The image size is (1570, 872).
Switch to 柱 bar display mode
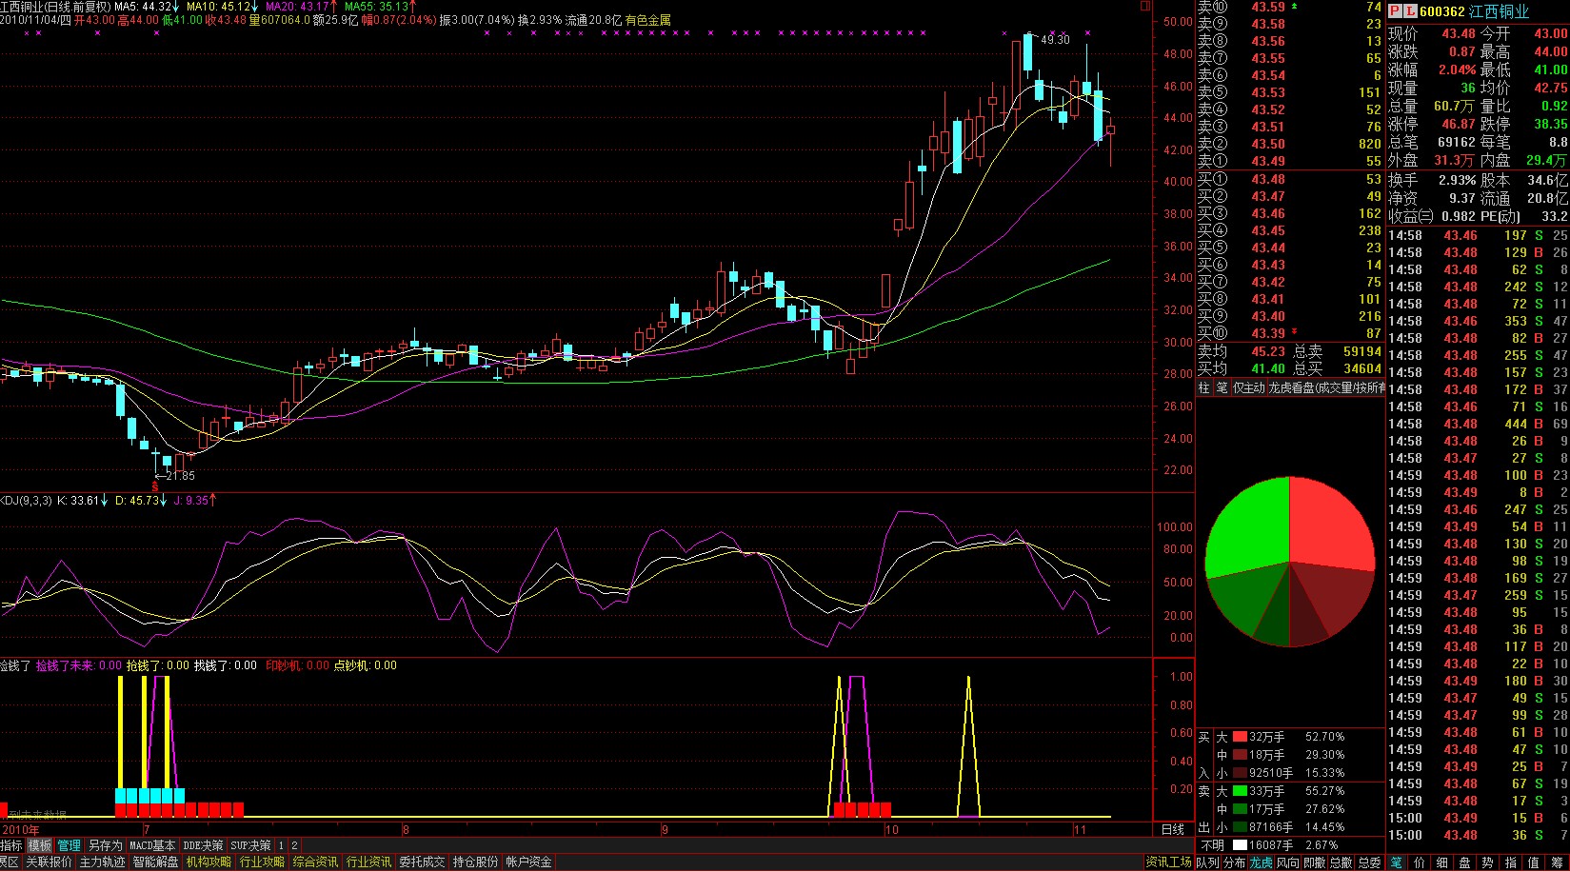pyautogui.click(x=1203, y=388)
